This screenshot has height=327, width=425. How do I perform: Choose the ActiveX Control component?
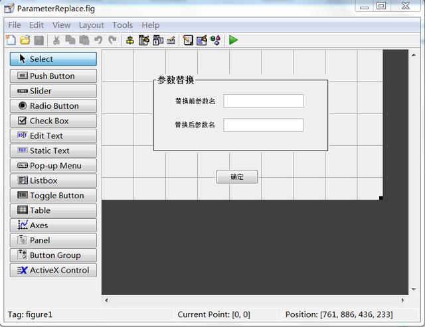pyautogui.click(x=53, y=270)
